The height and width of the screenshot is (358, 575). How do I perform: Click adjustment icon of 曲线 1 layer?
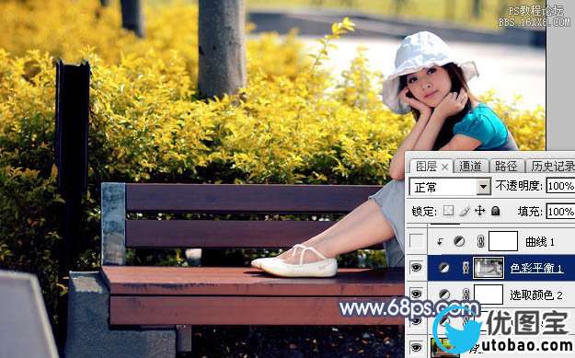tap(459, 241)
